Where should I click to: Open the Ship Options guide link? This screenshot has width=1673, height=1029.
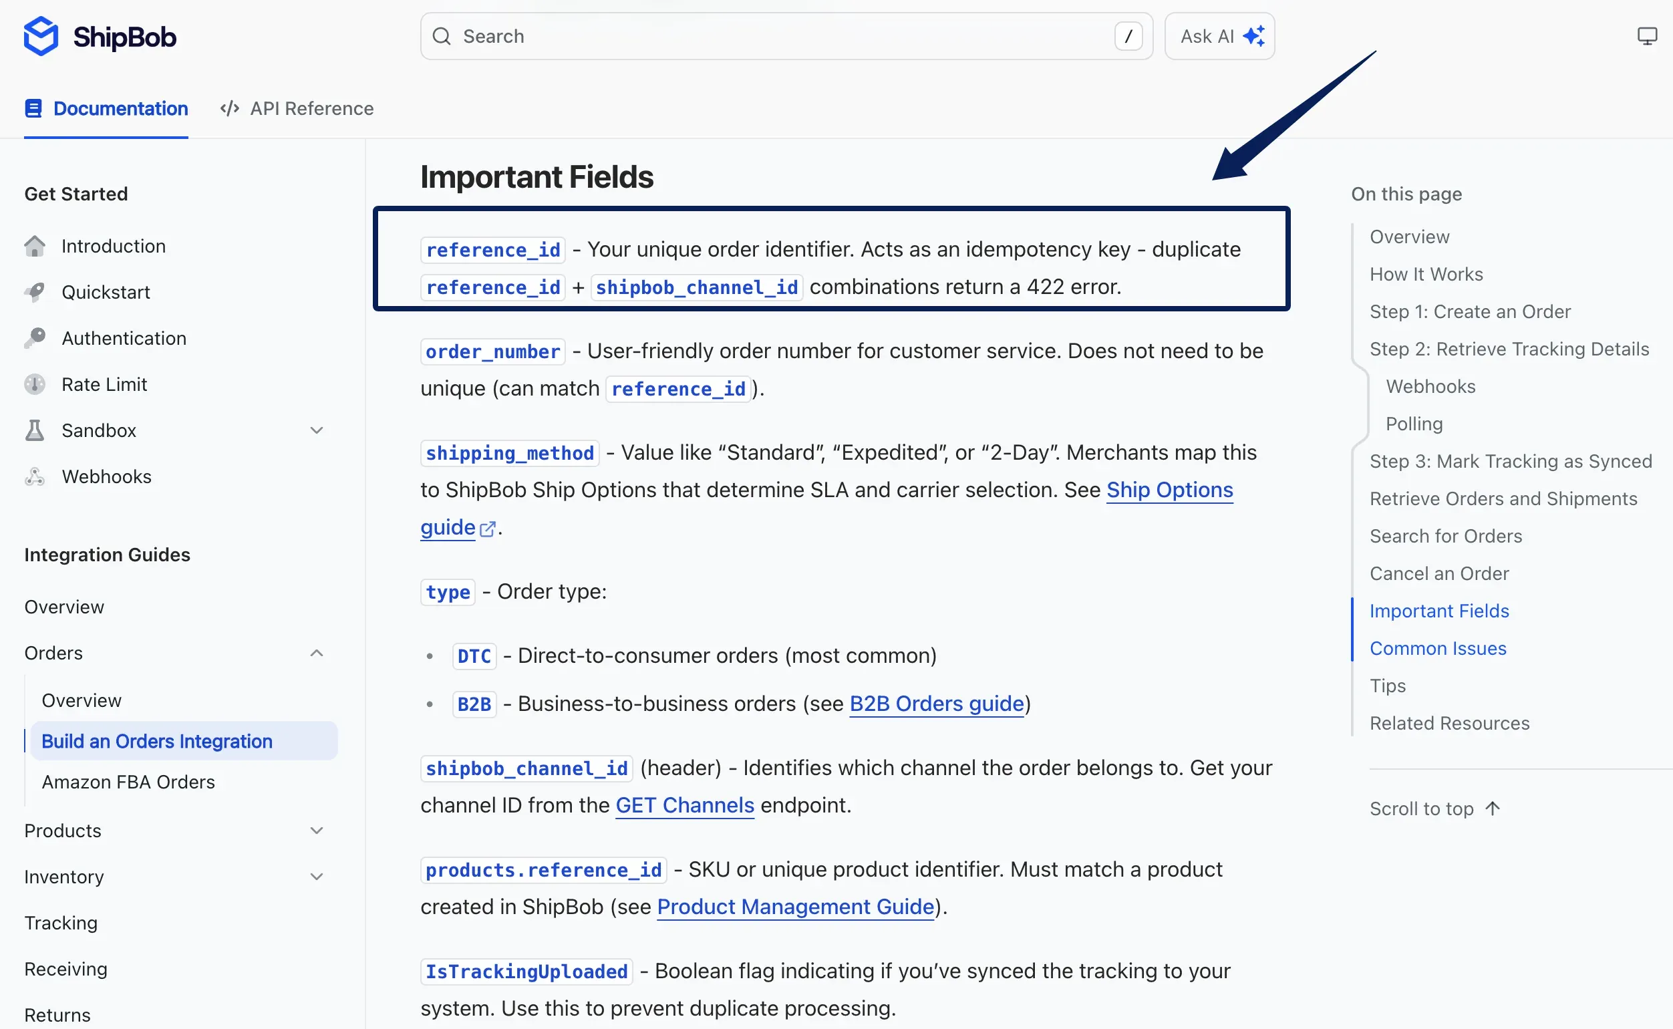coord(1169,490)
